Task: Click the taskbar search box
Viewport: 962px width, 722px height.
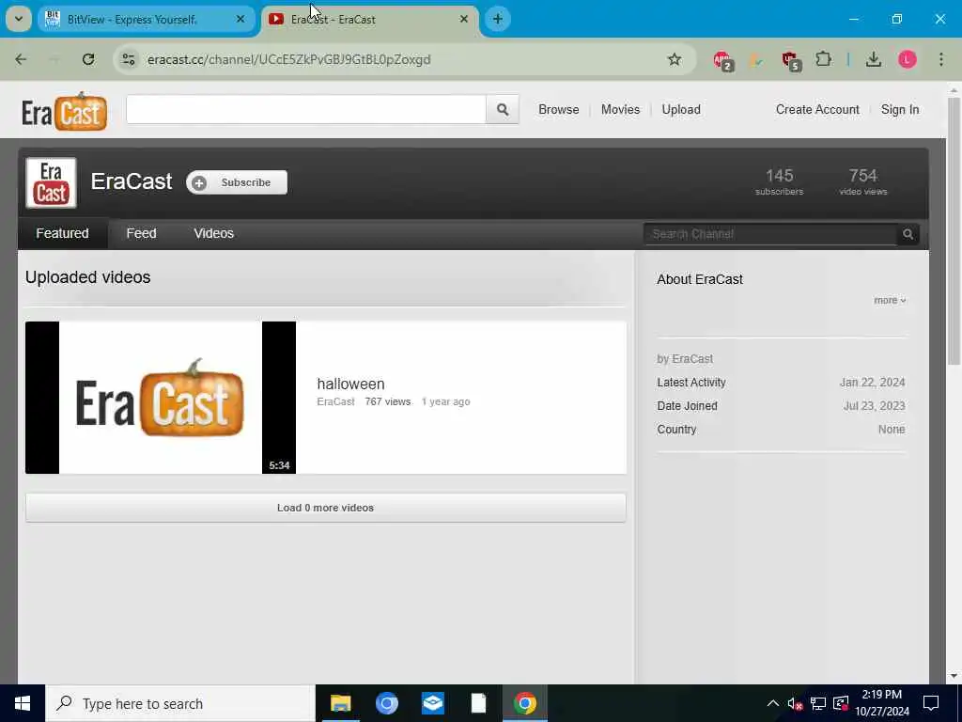Action: pyautogui.click(x=180, y=703)
